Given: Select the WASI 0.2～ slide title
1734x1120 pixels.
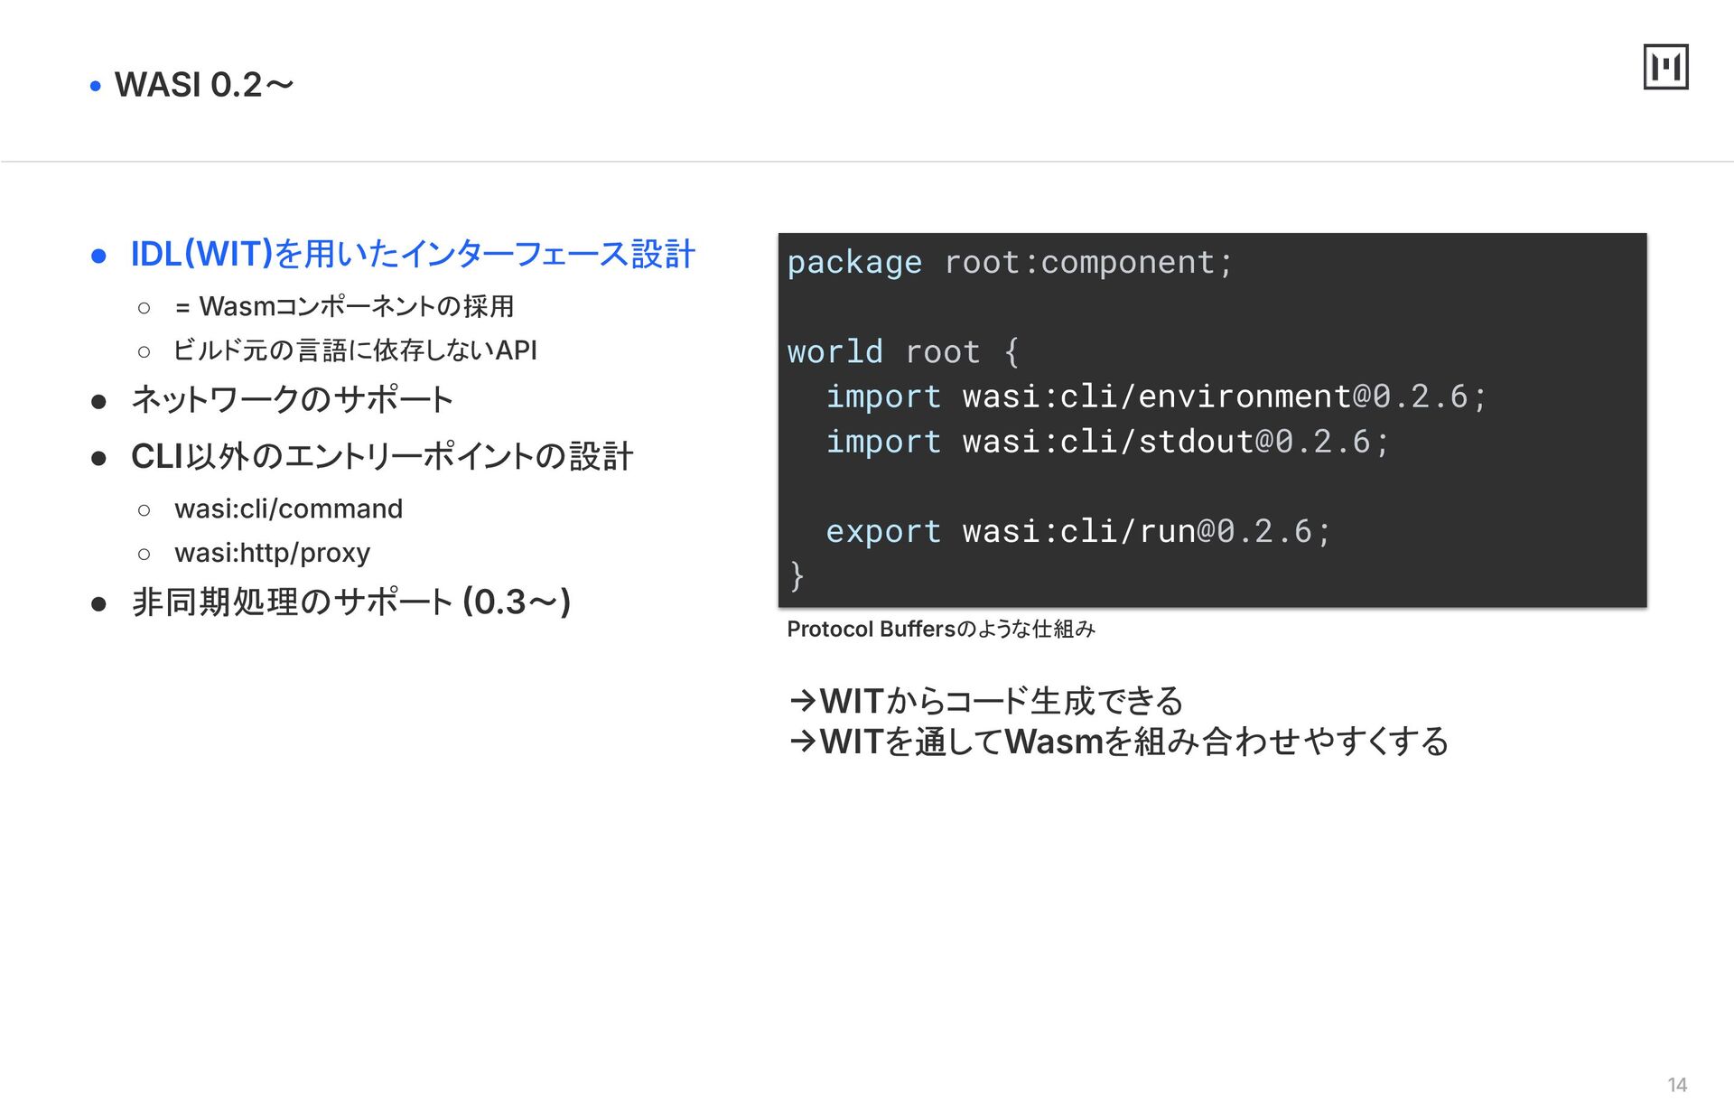Looking at the screenshot, I should click(x=204, y=85).
